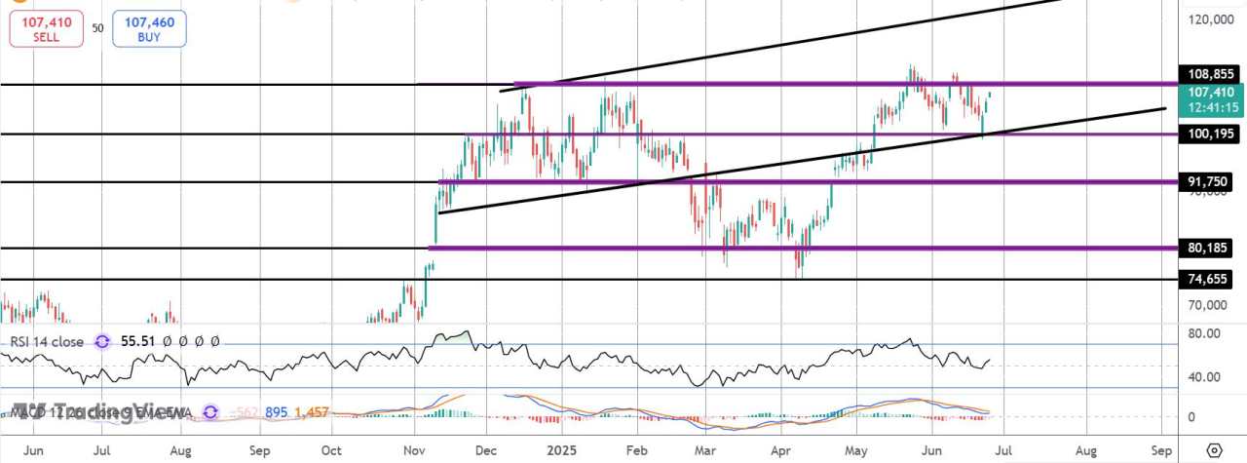The height and width of the screenshot is (463, 1247).
Task: Click the purple icon beside RSI 14 close
Action: click(102, 341)
